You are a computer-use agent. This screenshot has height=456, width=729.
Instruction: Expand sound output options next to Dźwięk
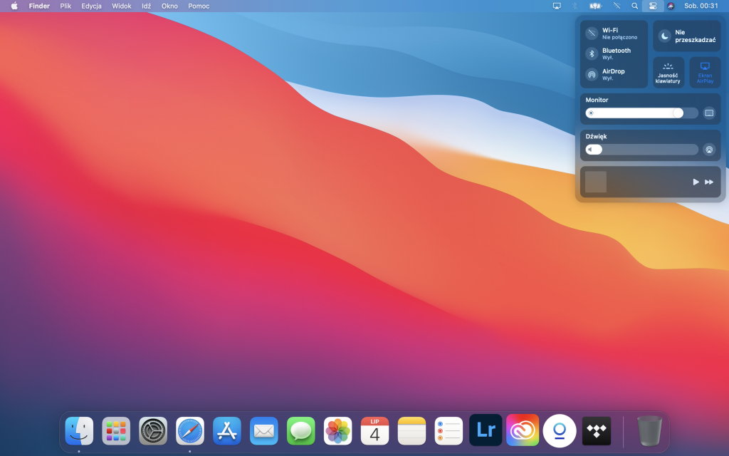pos(709,149)
